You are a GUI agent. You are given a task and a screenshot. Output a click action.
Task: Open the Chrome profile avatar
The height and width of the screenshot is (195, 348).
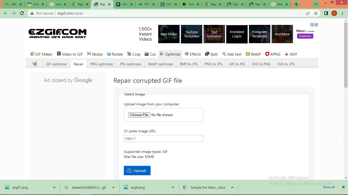point(334,13)
